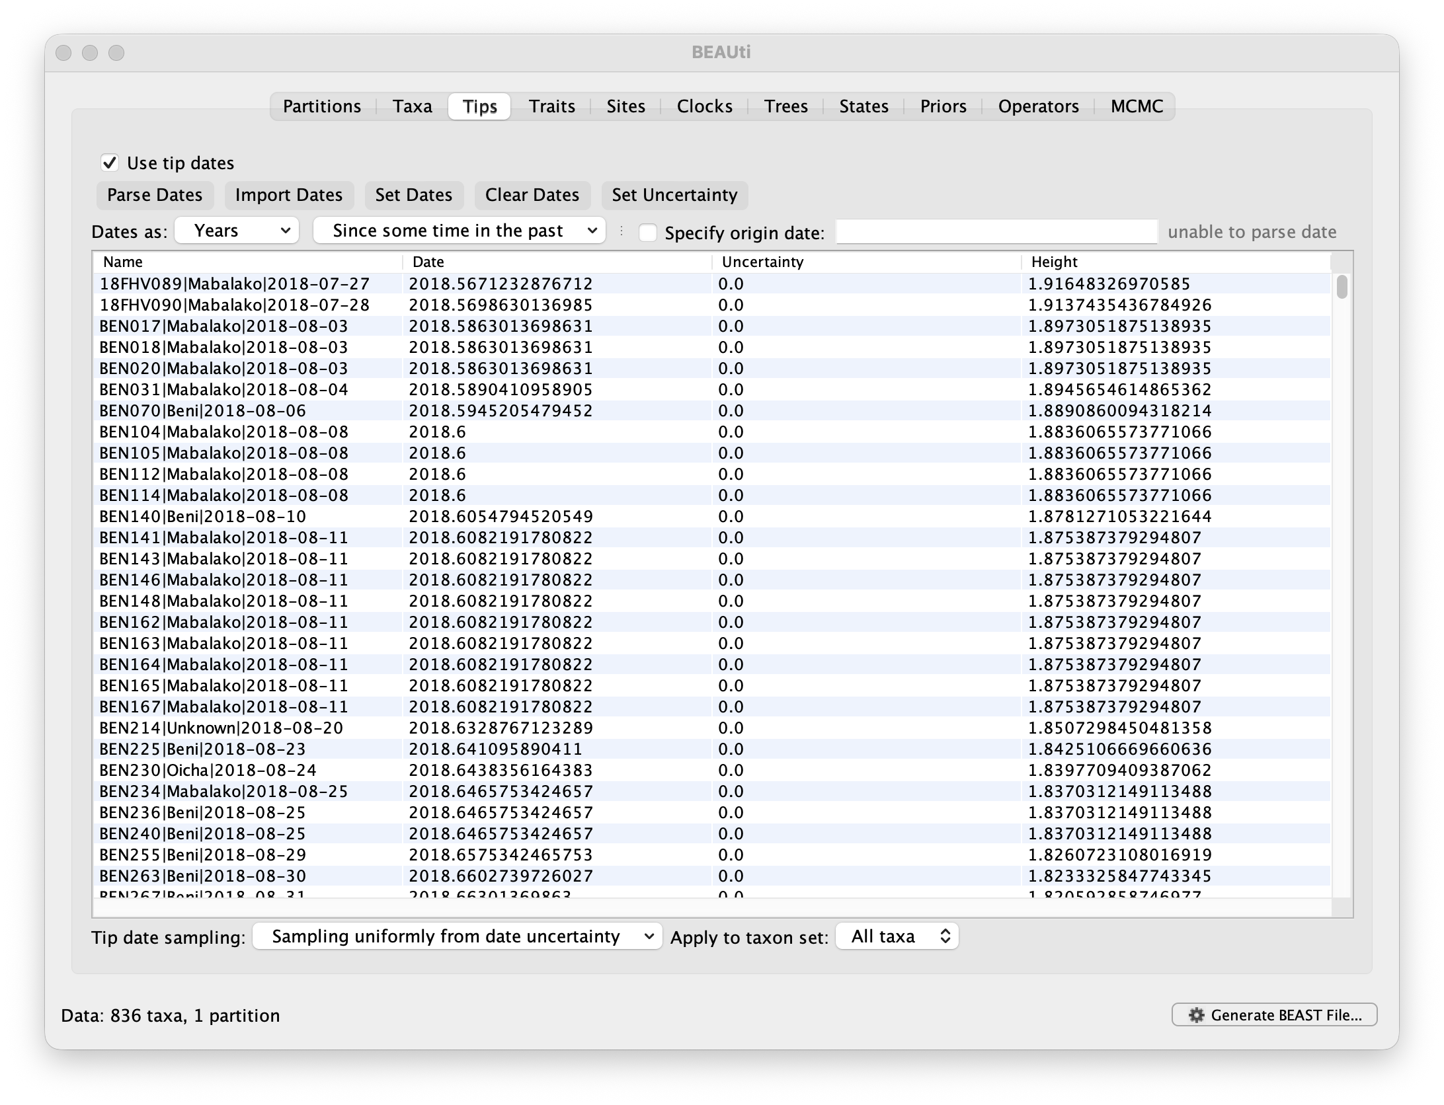
Task: Switch to the Taxa tab
Action: [x=413, y=106]
